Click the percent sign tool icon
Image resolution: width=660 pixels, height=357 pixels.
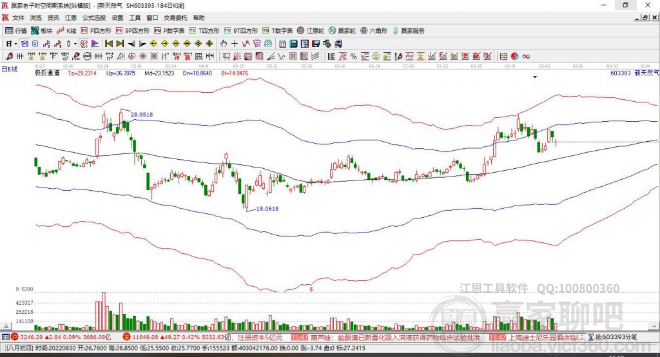[354, 57]
